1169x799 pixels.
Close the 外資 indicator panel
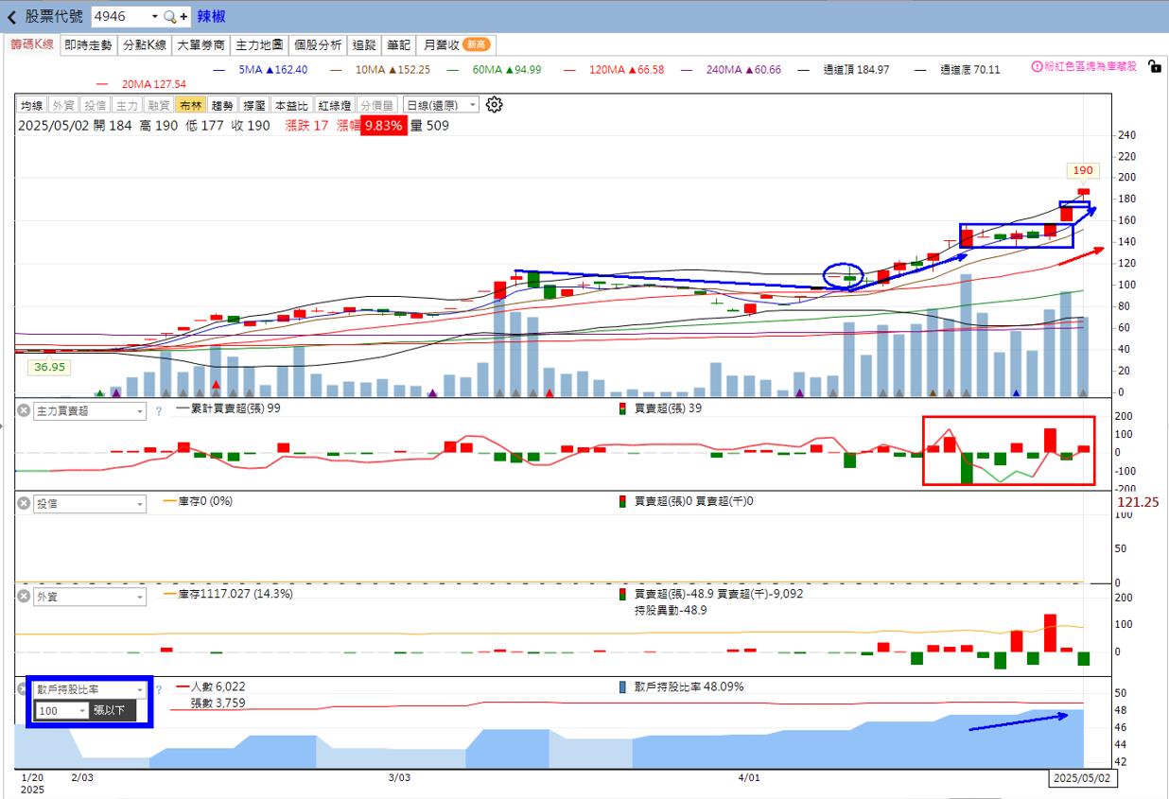pyautogui.click(x=25, y=597)
